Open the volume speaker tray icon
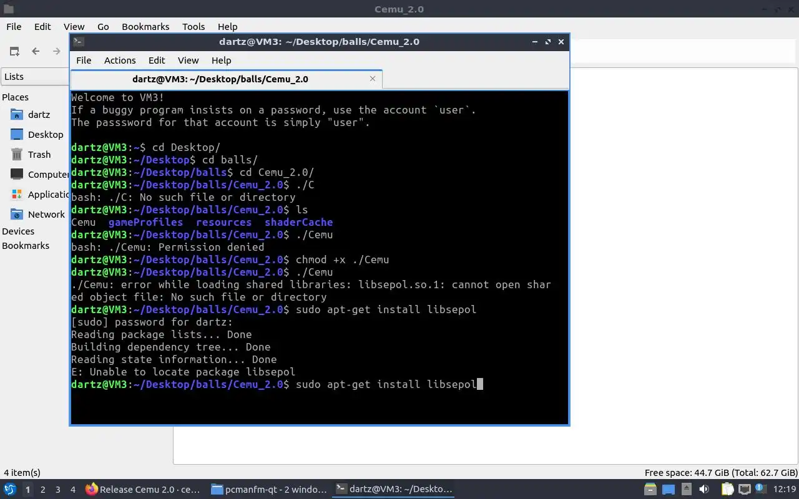This screenshot has height=499, width=799. (704, 490)
